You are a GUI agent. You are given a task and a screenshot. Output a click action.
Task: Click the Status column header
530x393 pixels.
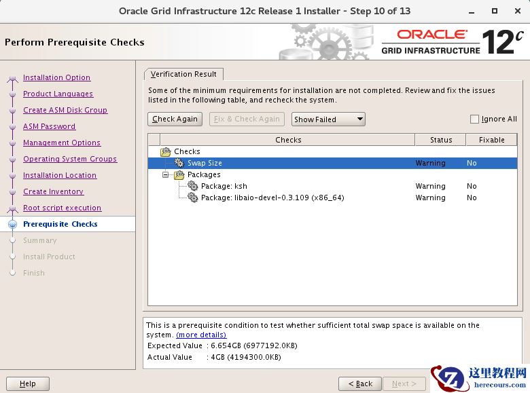coord(440,140)
